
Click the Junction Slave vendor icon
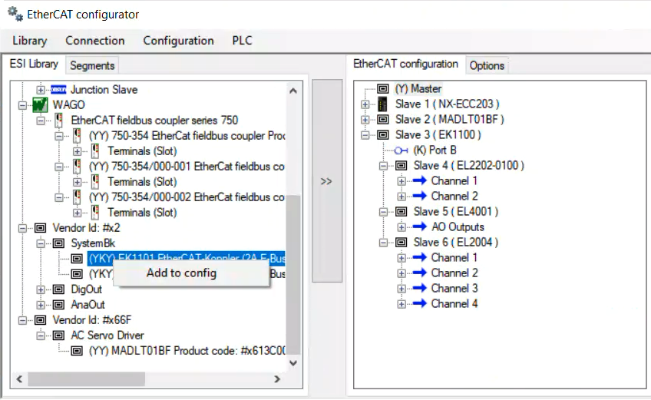click(58, 90)
